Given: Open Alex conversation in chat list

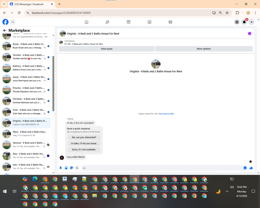Looking at the screenshot, I should tap(26, 155).
